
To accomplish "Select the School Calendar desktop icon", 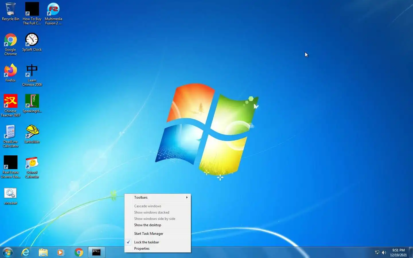I will click(x=32, y=167).
